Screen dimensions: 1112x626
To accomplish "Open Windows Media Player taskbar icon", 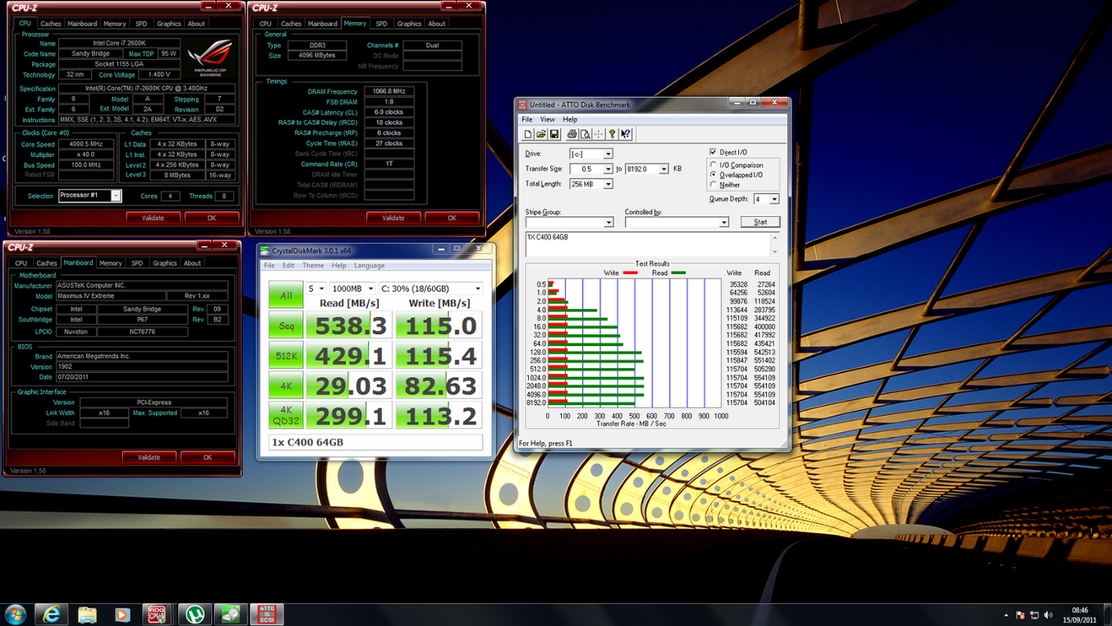I will (122, 615).
